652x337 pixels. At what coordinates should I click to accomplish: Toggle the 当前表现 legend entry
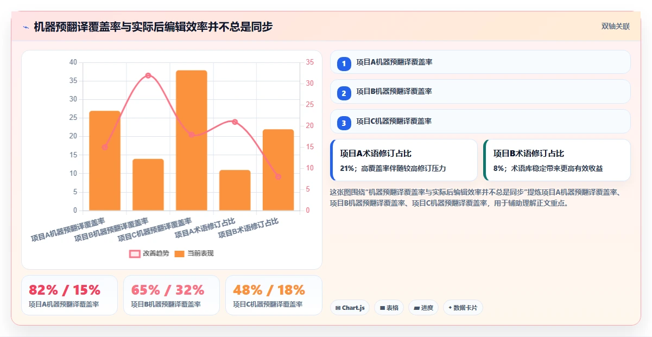pyautogui.click(x=194, y=253)
